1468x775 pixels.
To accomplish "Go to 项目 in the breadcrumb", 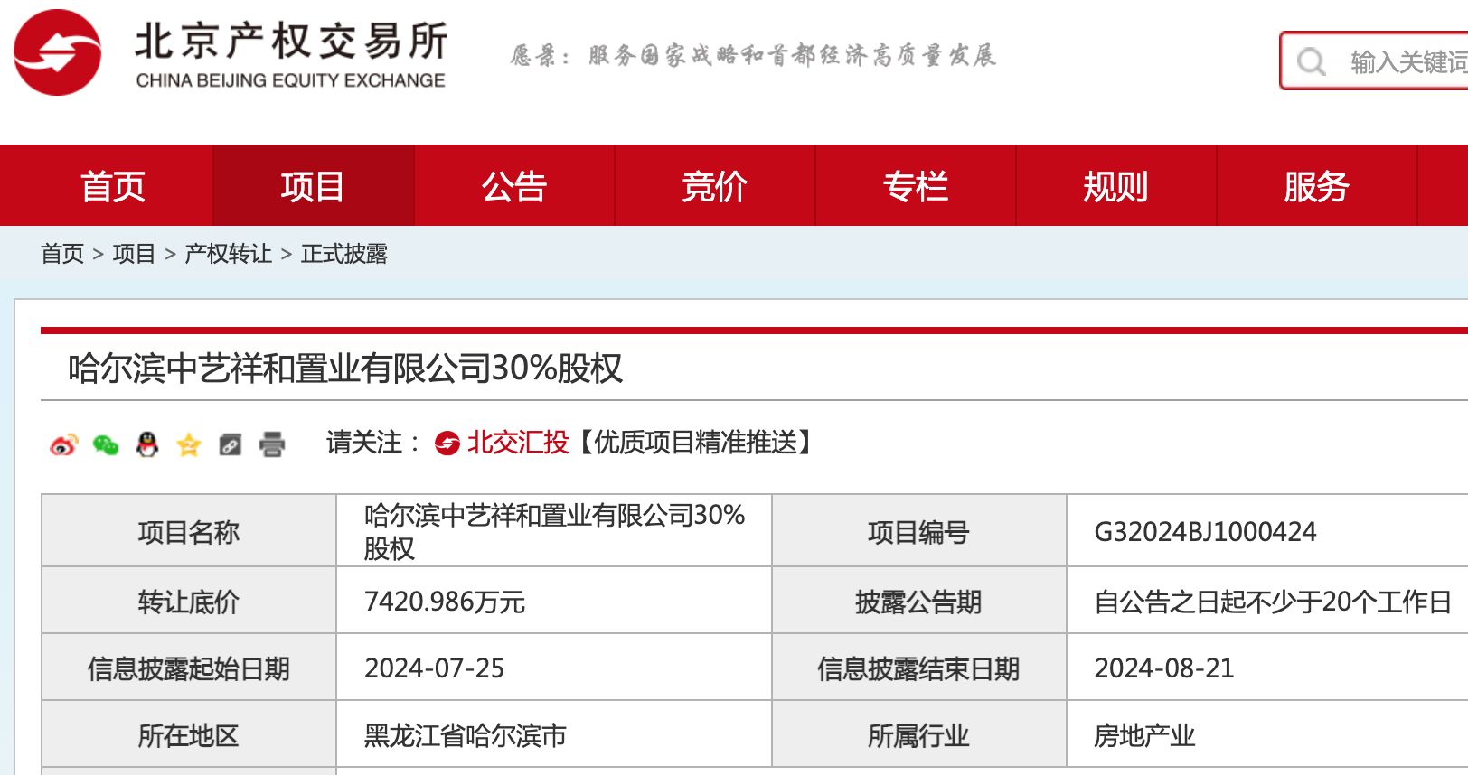I will [134, 254].
